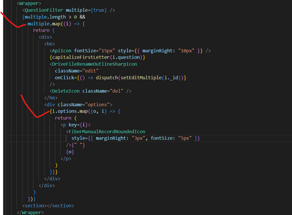Click the closing Wrapper tag at bottom
This screenshot has width=292, height=215.
[x=30, y=212]
